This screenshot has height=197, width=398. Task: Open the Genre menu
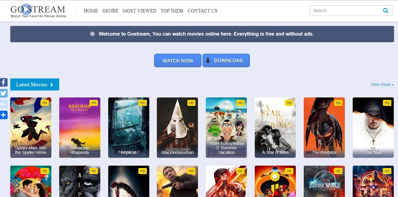point(110,11)
